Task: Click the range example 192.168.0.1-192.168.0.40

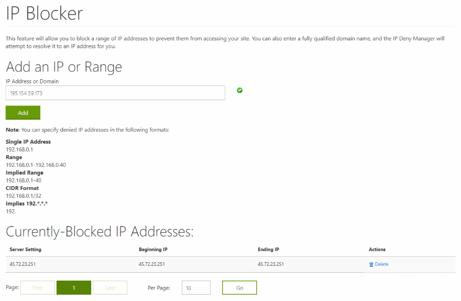Action: click(x=36, y=165)
